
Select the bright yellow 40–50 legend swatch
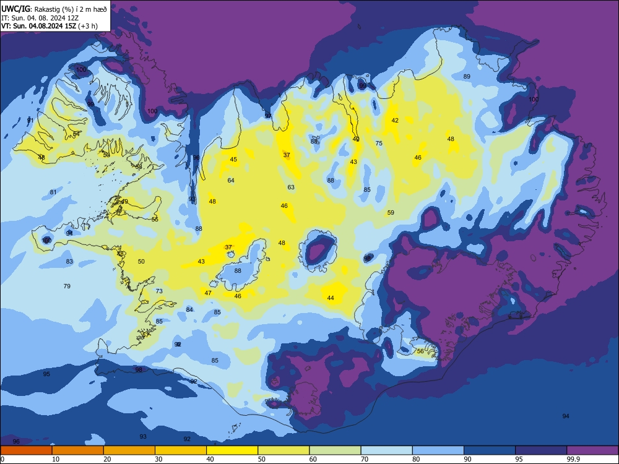click(232, 450)
